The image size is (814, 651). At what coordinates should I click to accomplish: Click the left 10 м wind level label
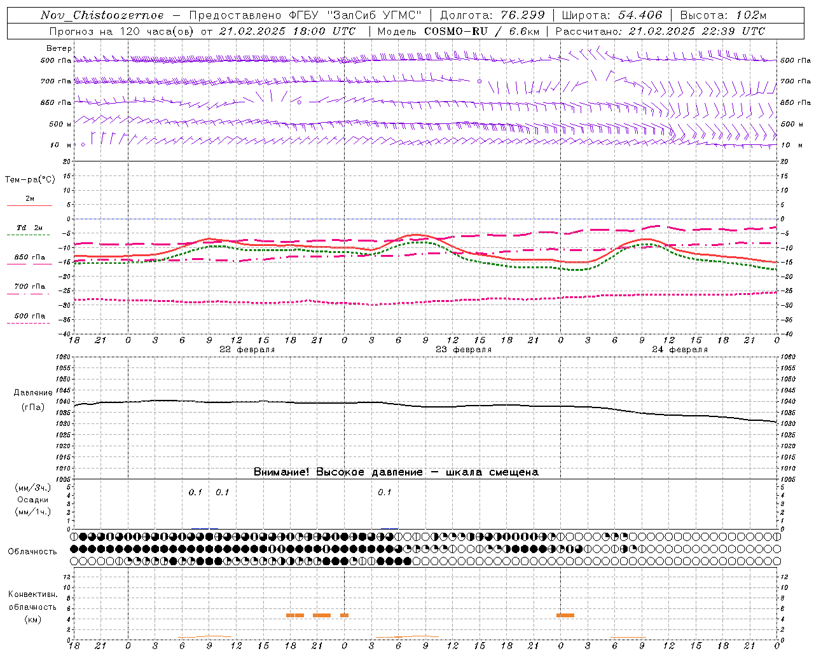coord(60,145)
